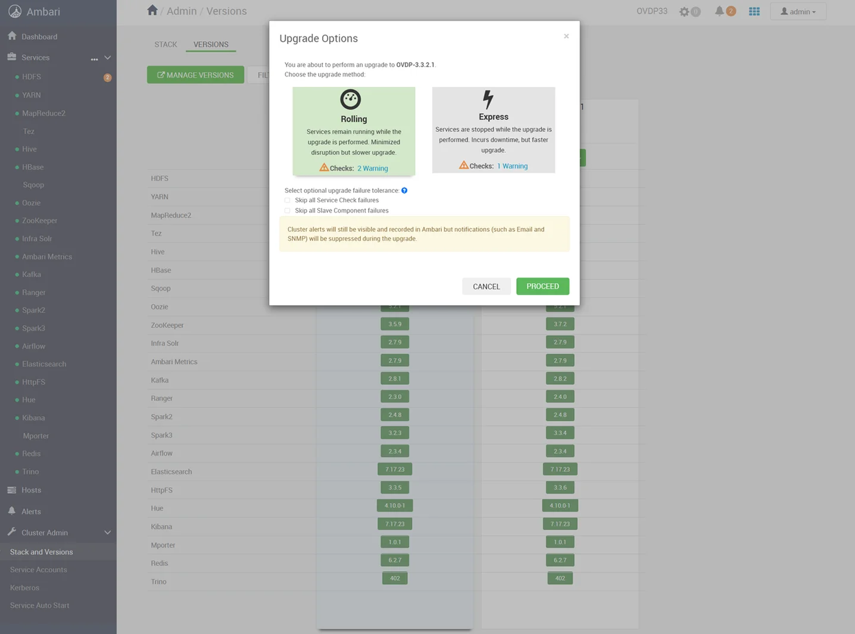
Task: Enable Skip all Slave Component failures
Action: click(288, 211)
